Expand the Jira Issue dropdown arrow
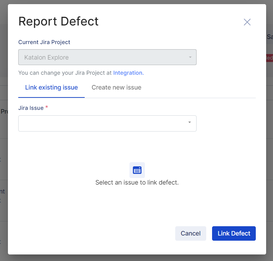This screenshot has height=261, width=273. click(x=189, y=122)
